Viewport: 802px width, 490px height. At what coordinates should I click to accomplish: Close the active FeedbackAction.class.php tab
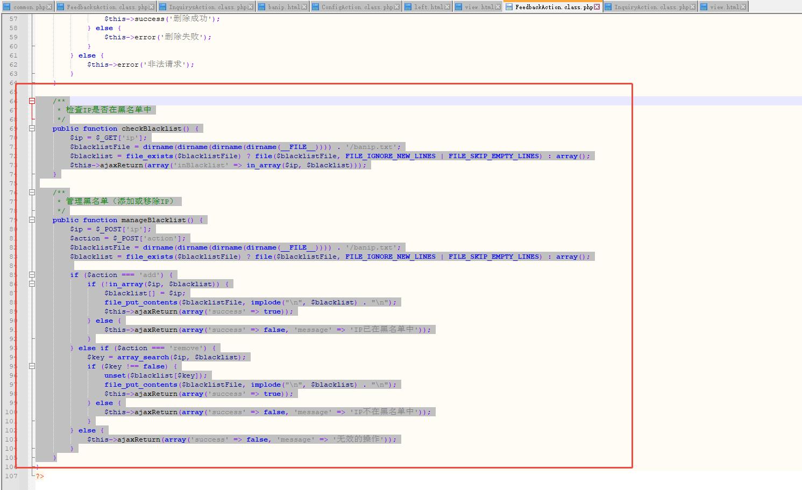597,7
